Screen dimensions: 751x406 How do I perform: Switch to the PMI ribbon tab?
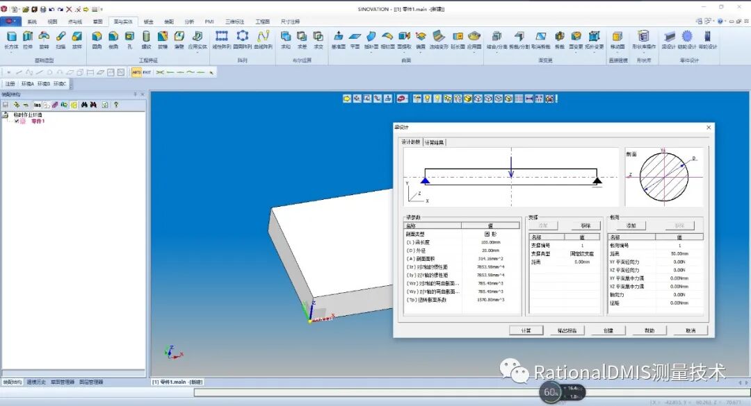[x=209, y=22]
